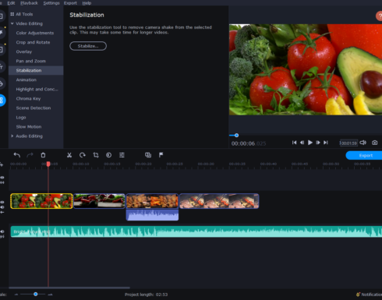Click the All Tools grid entry

coord(22,14)
